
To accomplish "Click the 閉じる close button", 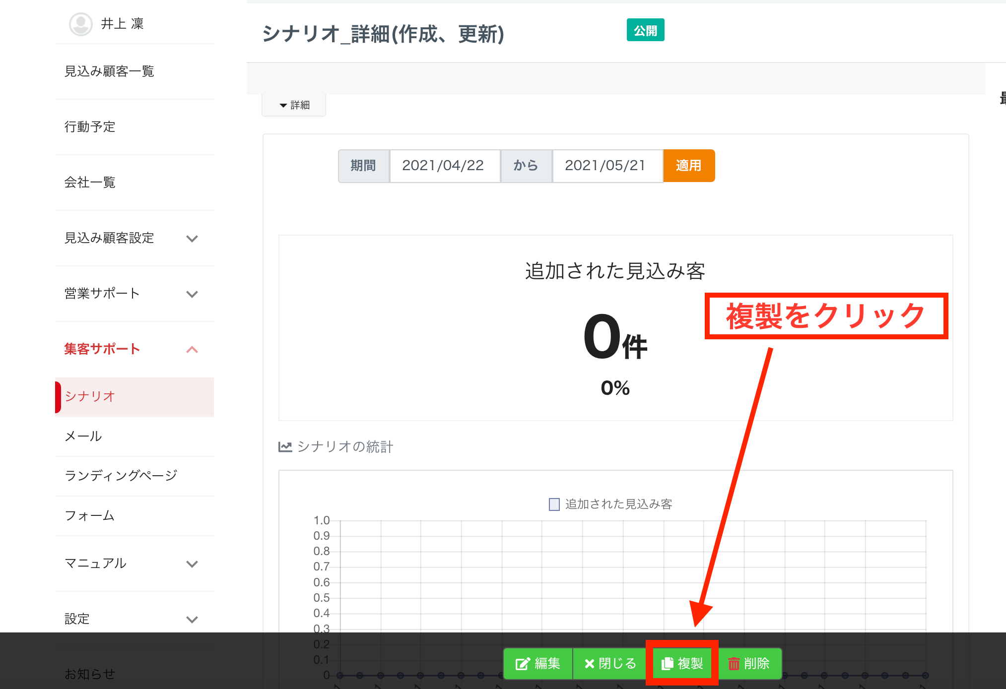I will pos(610,663).
